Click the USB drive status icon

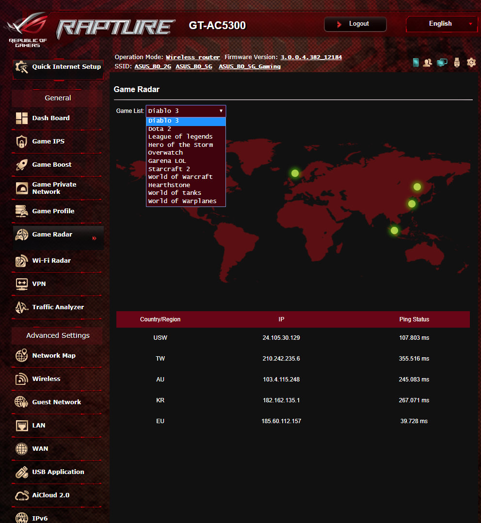click(457, 63)
